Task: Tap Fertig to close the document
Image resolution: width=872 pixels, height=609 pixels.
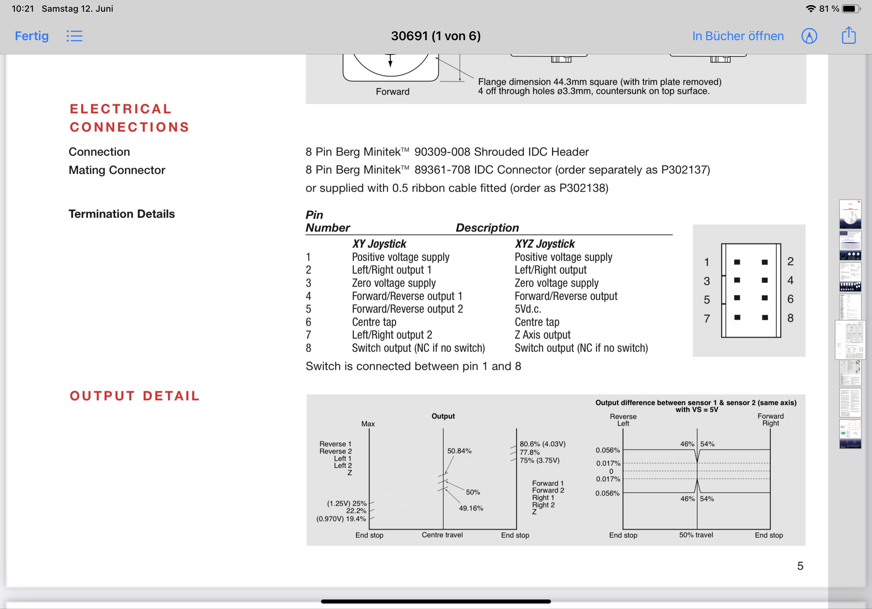Action: (x=31, y=36)
